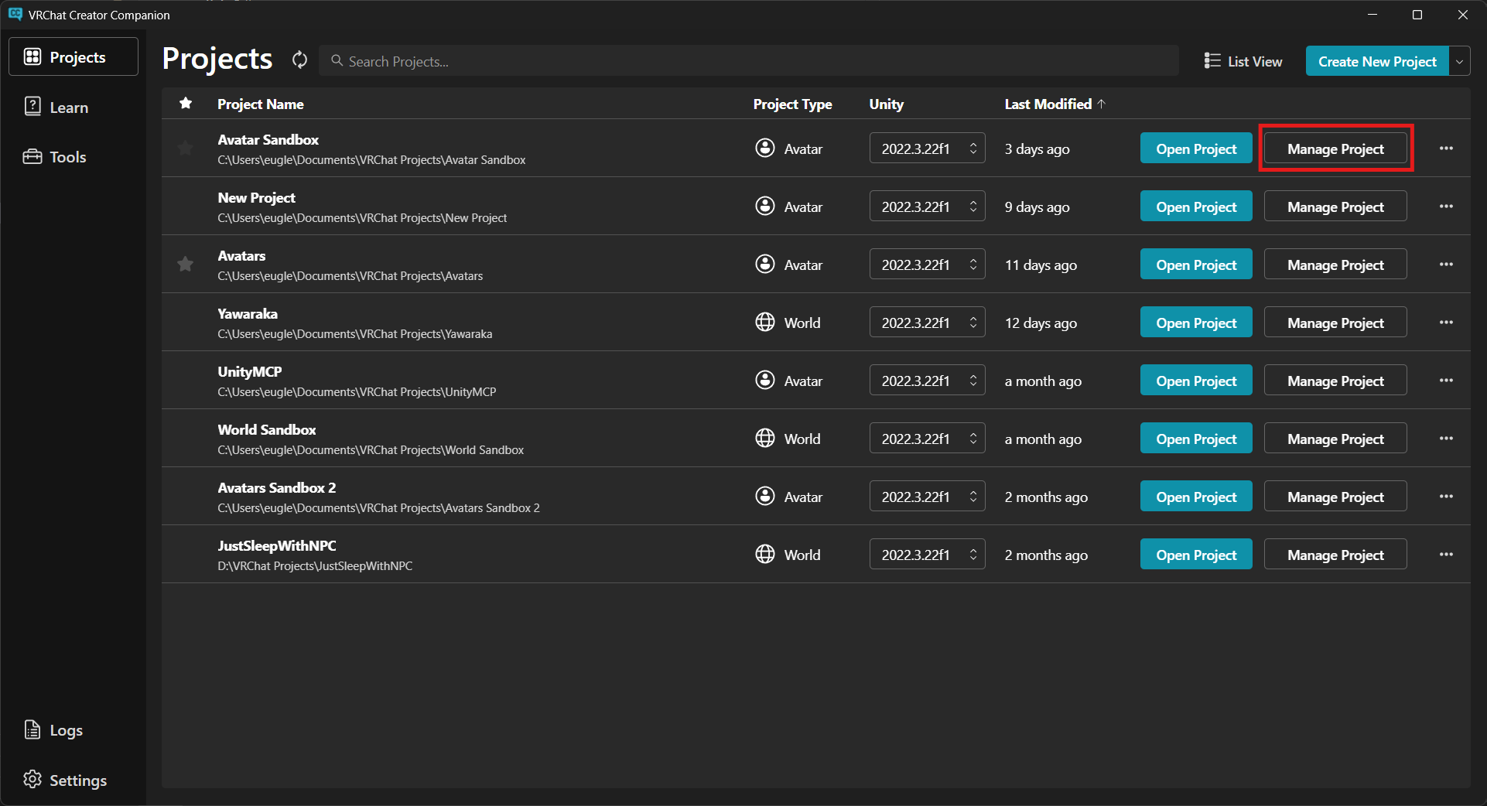Focus the Search Projects field
1487x806 pixels.
749,60
